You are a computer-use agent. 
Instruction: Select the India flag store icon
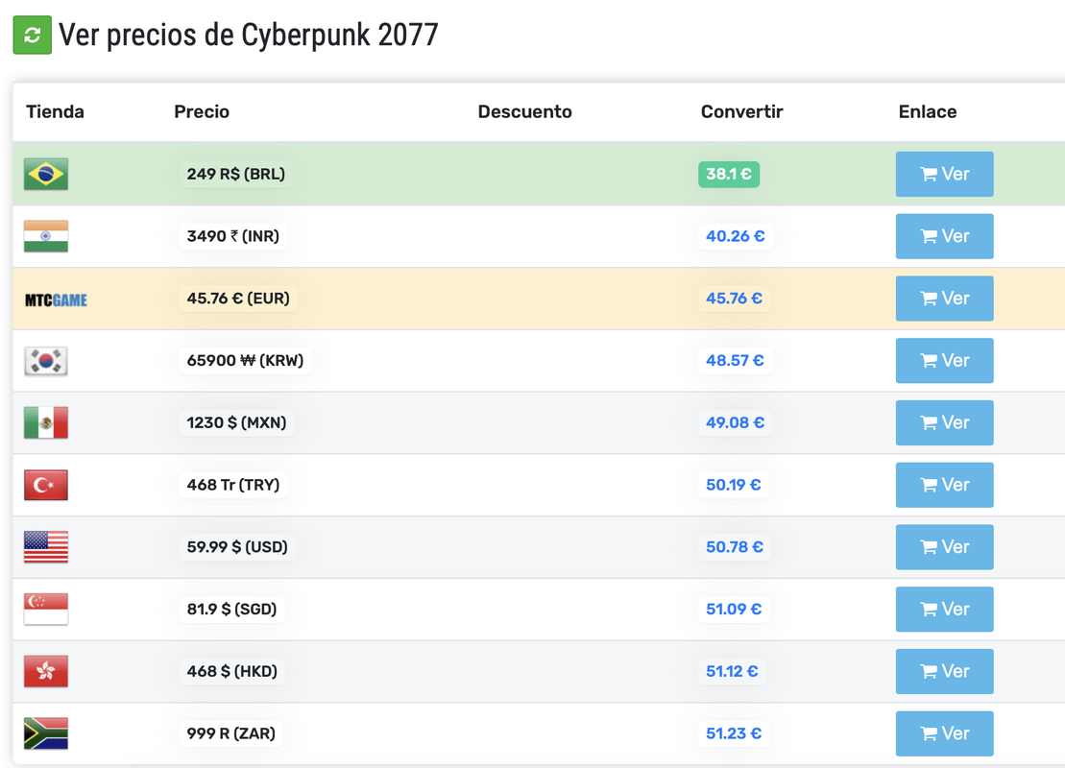(x=45, y=236)
